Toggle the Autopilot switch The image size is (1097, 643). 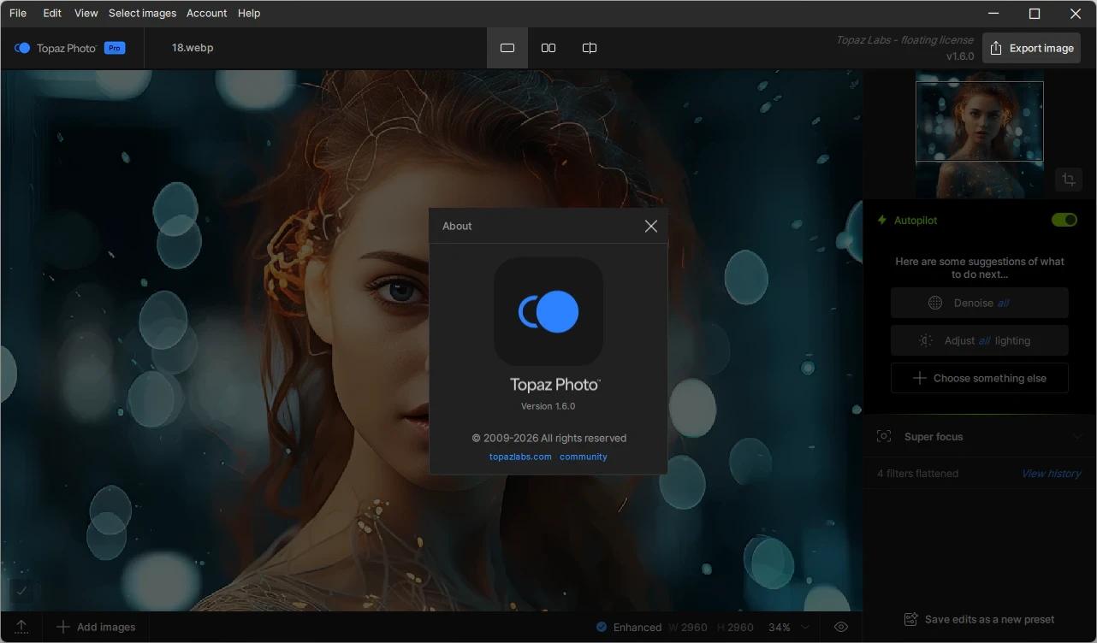tap(1064, 220)
